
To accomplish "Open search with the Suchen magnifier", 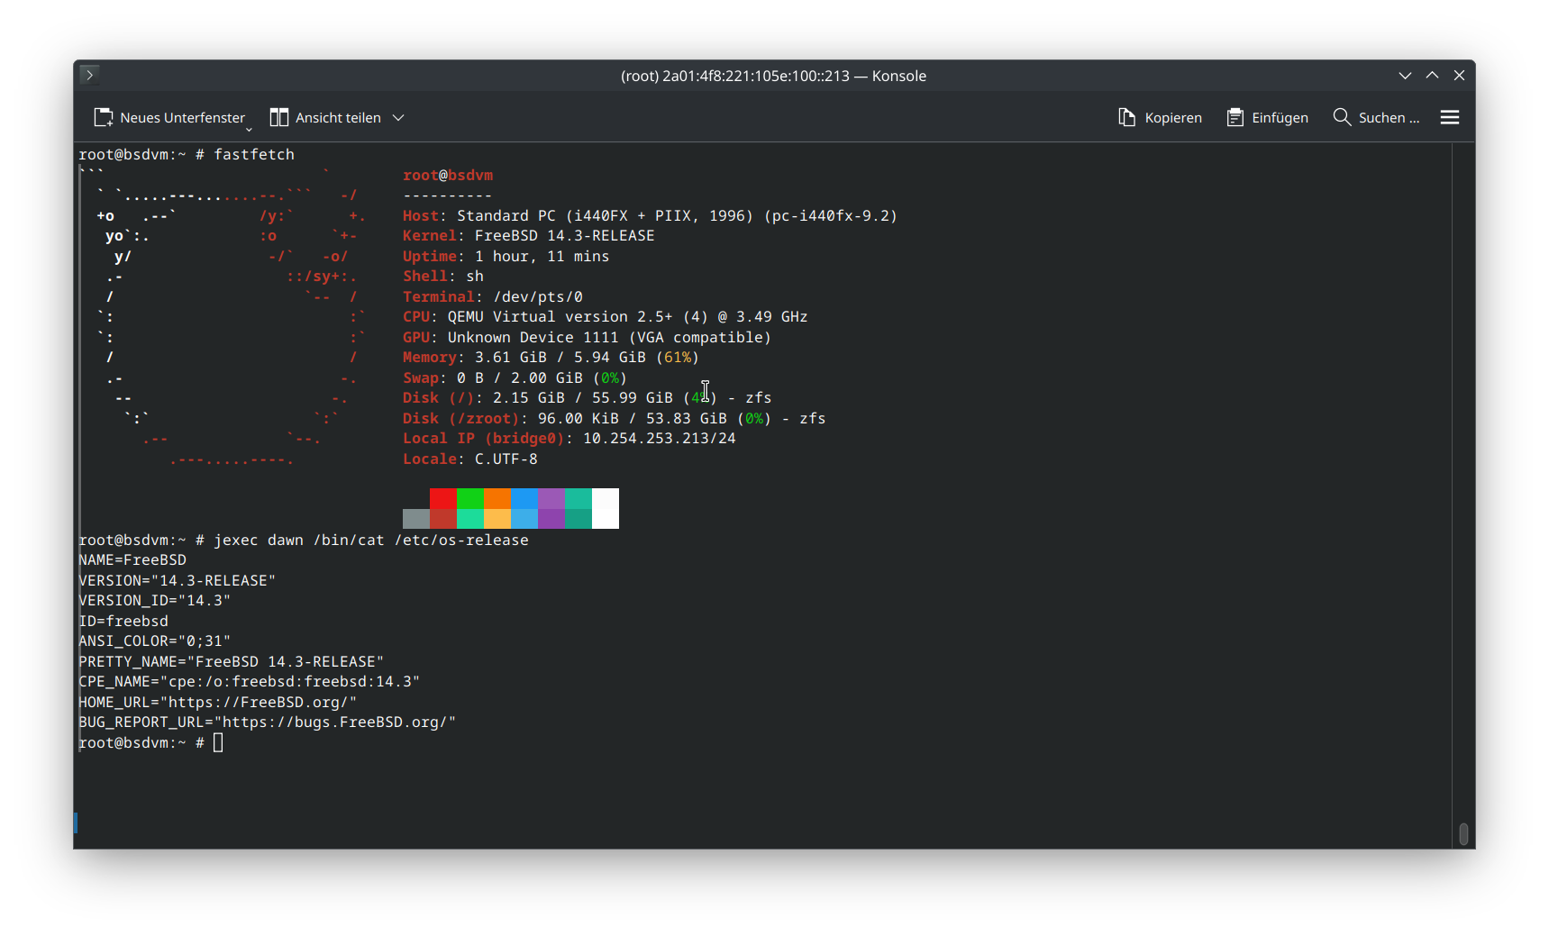I will (x=1375, y=118).
